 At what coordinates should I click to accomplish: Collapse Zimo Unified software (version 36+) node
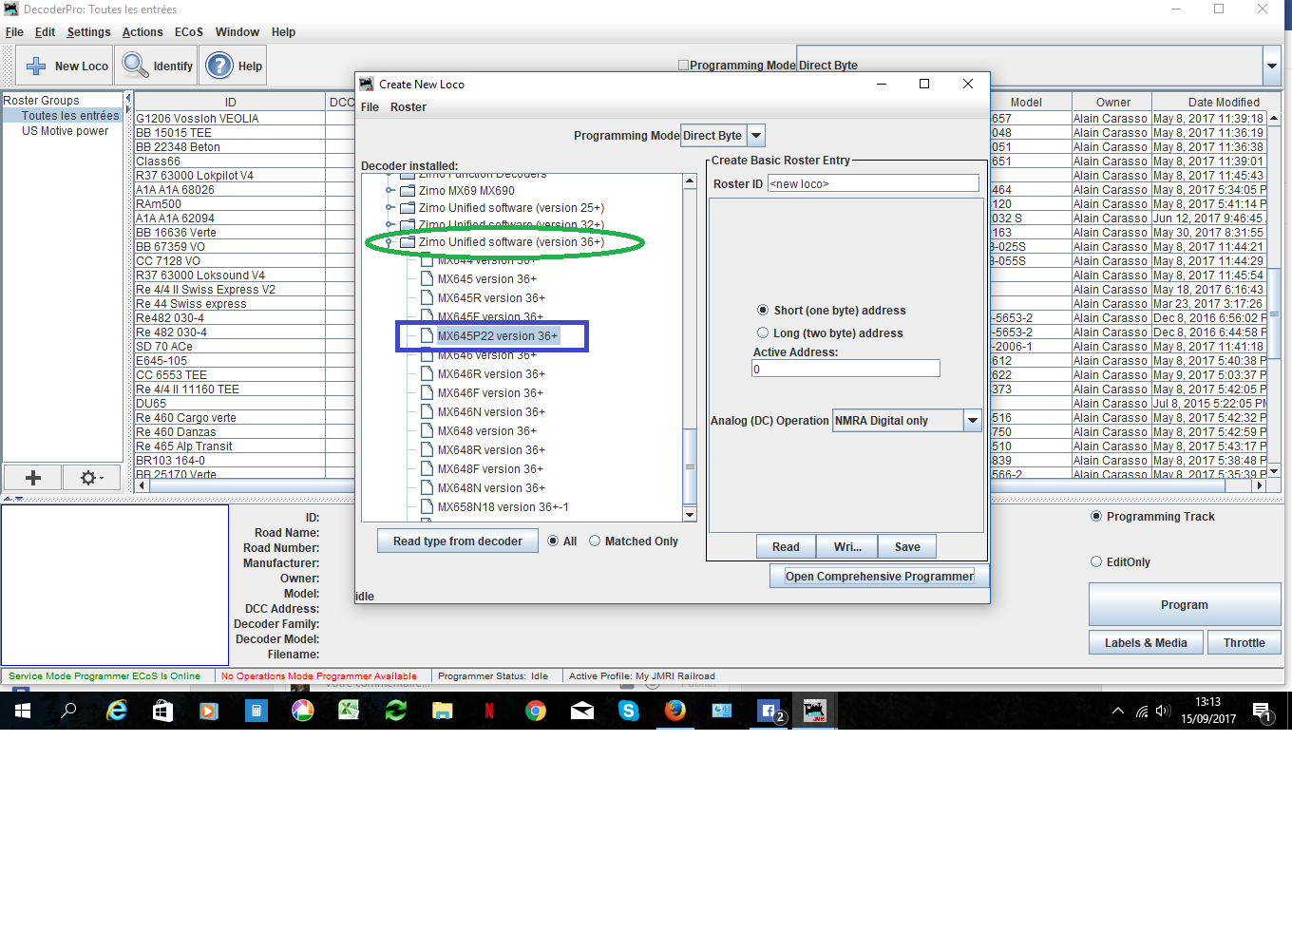click(389, 242)
